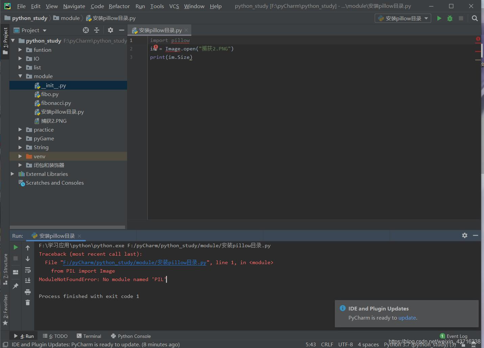Open Run panel settings gear
This screenshot has width=484, height=348.
click(x=465, y=235)
